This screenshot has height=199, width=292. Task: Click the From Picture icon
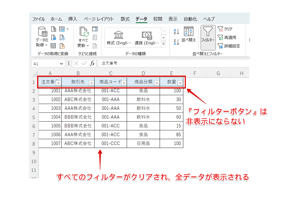(62, 29)
